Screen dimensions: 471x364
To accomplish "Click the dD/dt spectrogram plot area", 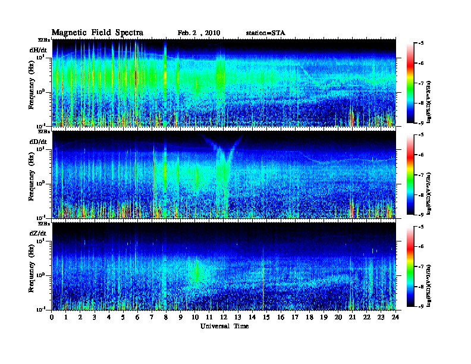I will tap(224, 174).
